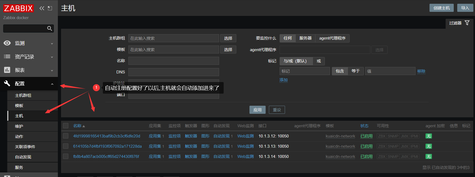
Task: Click 已启用 status for 10.1.3.13
Action: click(366, 146)
